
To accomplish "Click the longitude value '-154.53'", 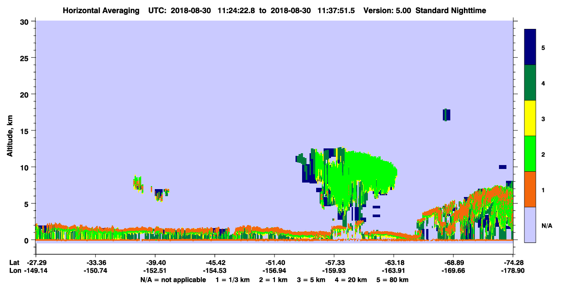I will pos(214,271).
